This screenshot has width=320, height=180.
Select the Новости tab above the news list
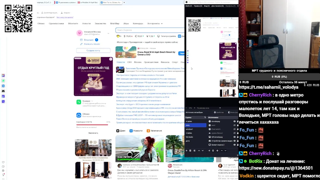click(x=120, y=62)
